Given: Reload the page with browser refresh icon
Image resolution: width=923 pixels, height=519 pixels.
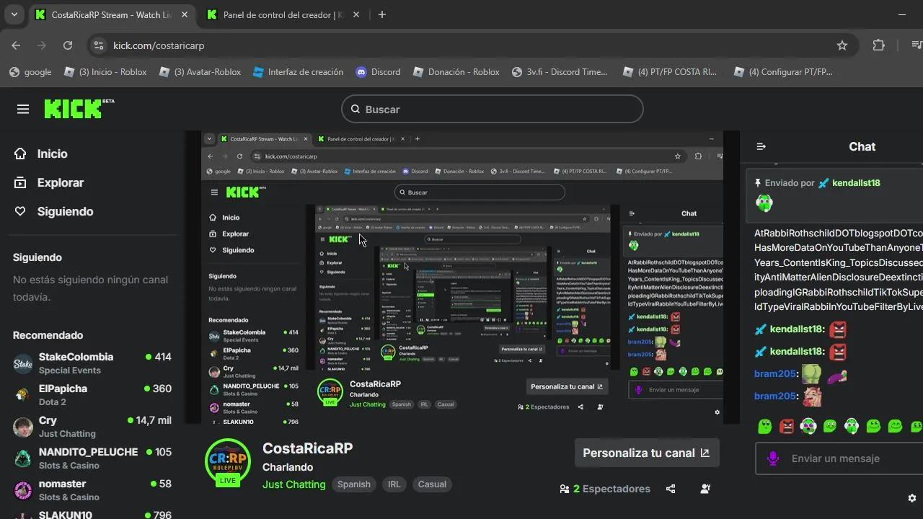Looking at the screenshot, I should point(68,45).
